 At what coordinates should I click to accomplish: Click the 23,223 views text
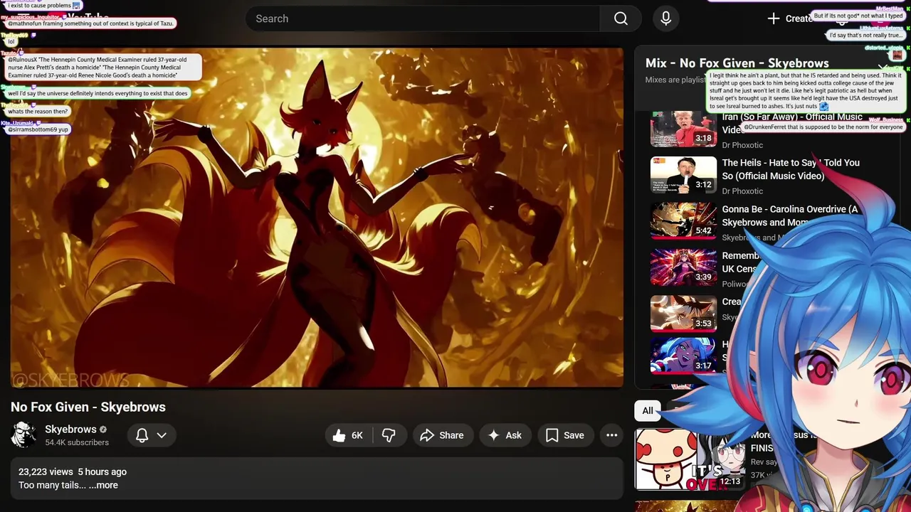pyautogui.click(x=46, y=471)
